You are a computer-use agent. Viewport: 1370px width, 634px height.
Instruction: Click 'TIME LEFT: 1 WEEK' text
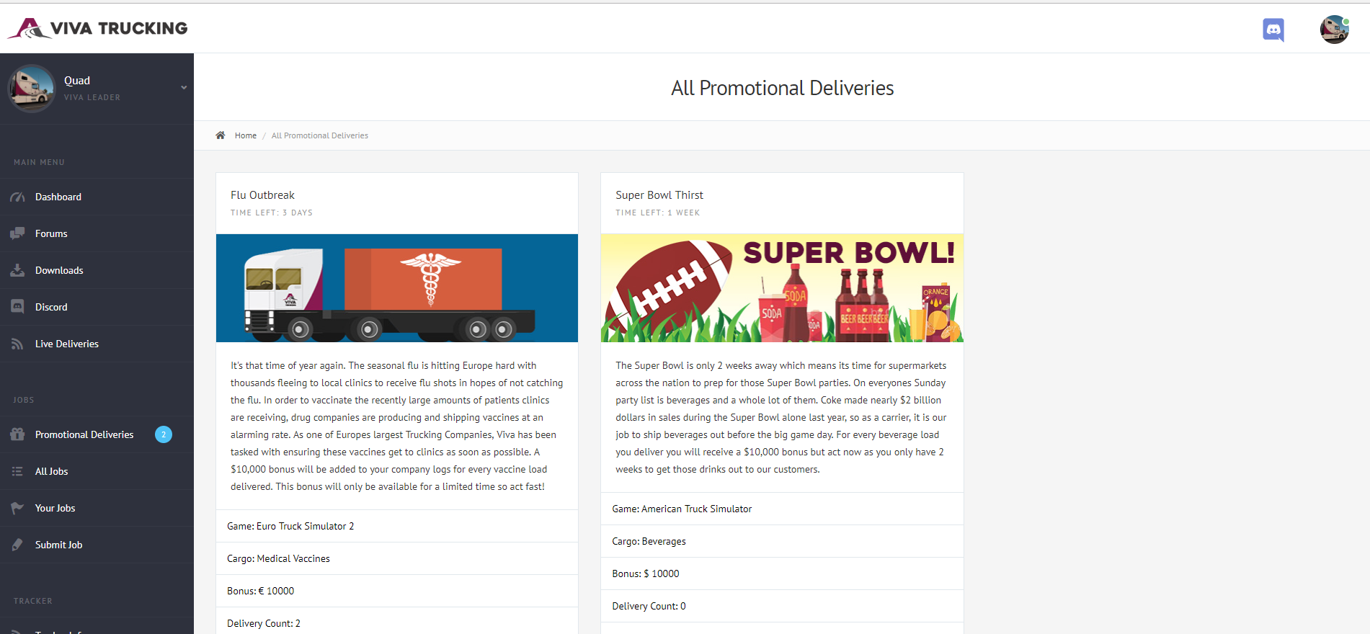click(x=658, y=213)
